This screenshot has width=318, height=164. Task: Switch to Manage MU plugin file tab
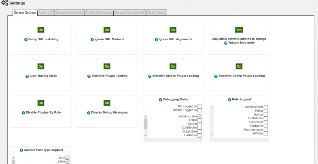click(129, 12)
